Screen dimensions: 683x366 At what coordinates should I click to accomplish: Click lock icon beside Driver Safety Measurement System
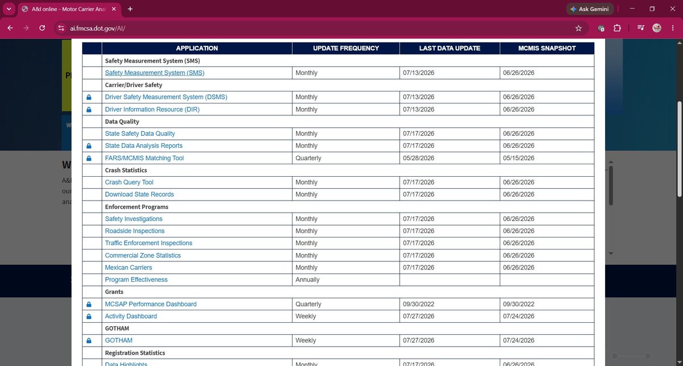click(x=89, y=97)
